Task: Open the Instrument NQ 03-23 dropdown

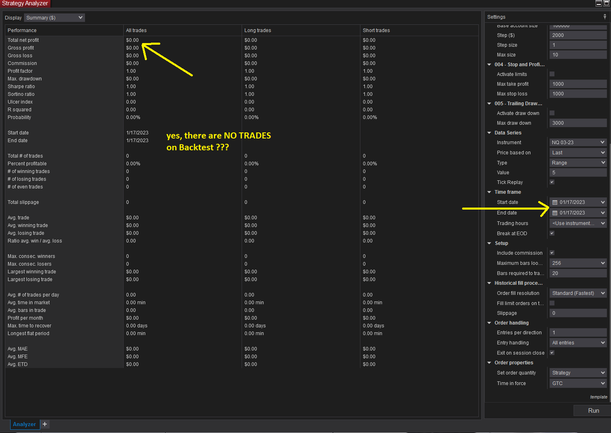Action: tap(578, 142)
